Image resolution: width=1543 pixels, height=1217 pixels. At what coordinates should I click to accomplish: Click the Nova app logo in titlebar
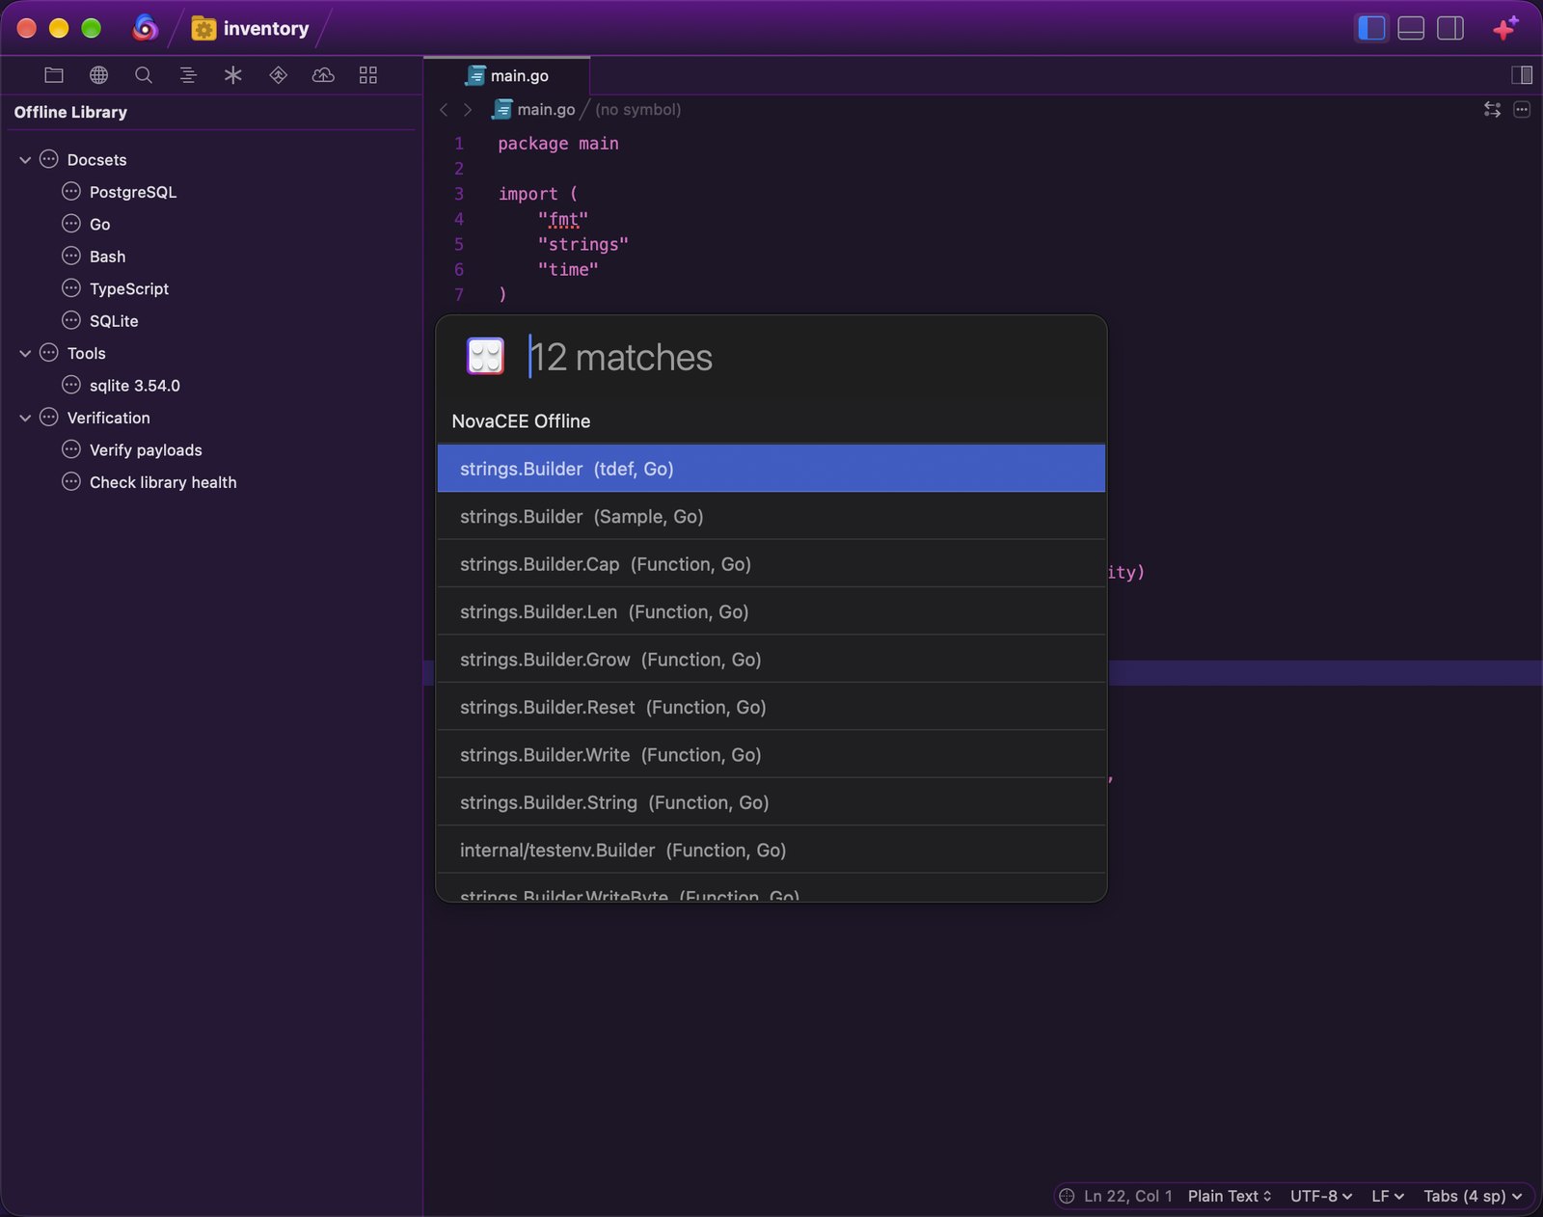pyautogui.click(x=145, y=28)
